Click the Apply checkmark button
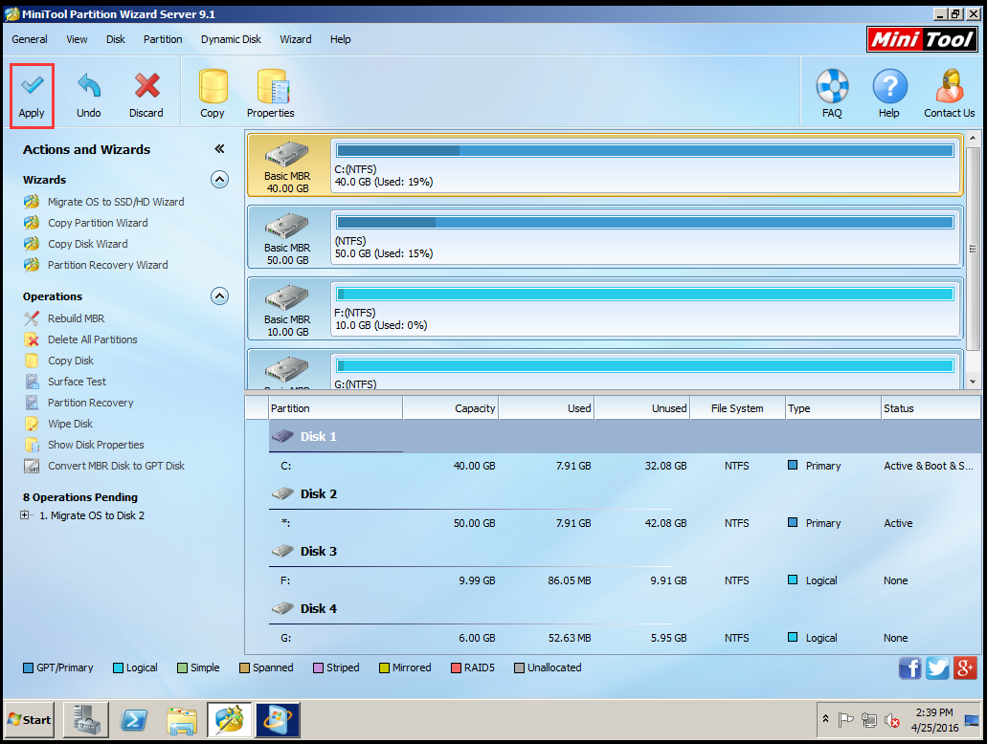 tap(32, 96)
